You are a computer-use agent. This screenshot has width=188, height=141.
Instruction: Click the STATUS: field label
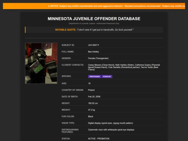[x=66, y=139]
